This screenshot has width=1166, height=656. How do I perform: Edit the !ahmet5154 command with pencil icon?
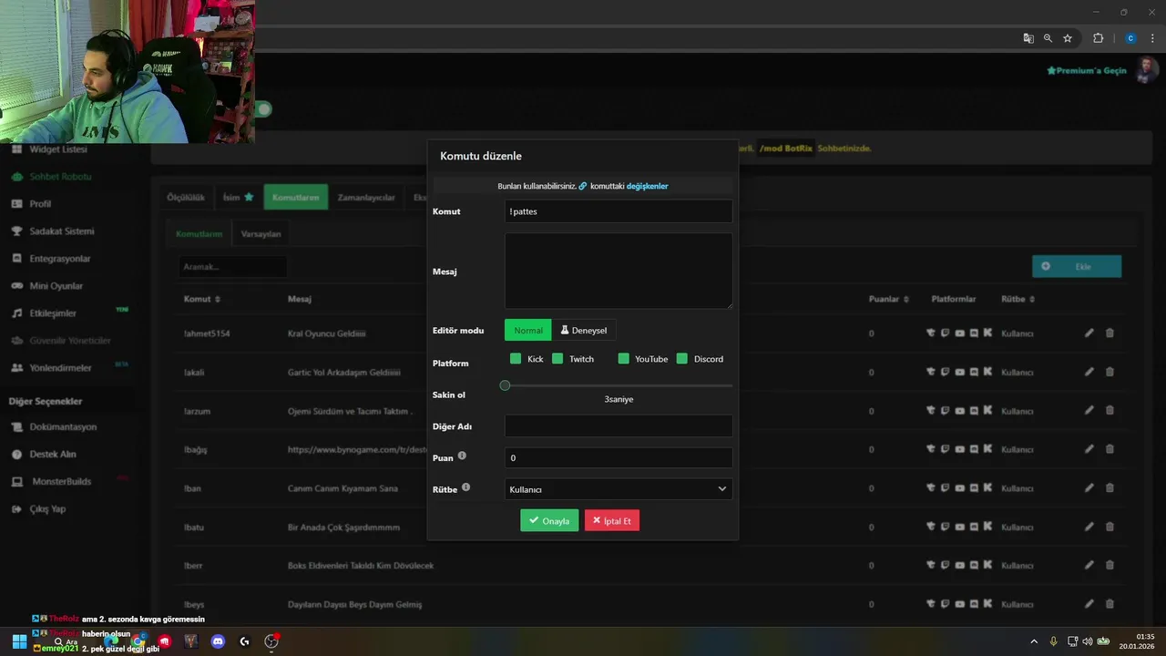click(x=1089, y=333)
